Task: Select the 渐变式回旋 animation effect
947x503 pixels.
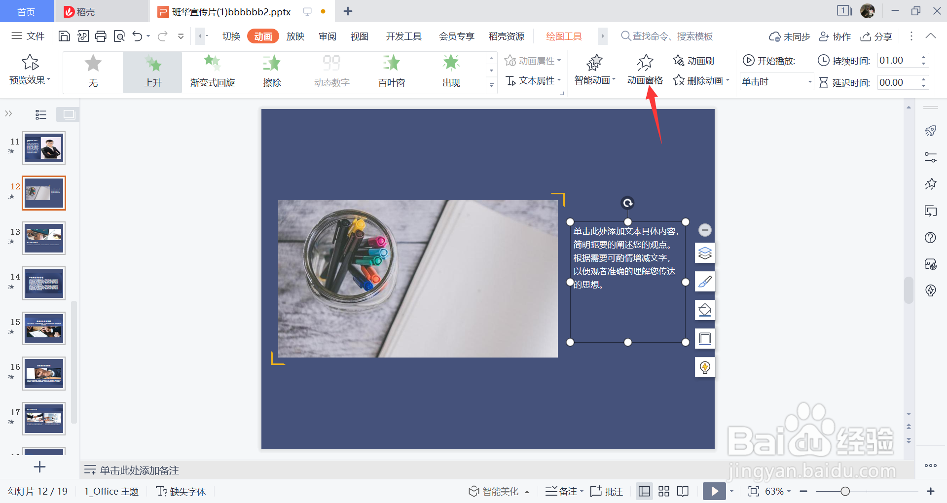Action: tap(213, 72)
